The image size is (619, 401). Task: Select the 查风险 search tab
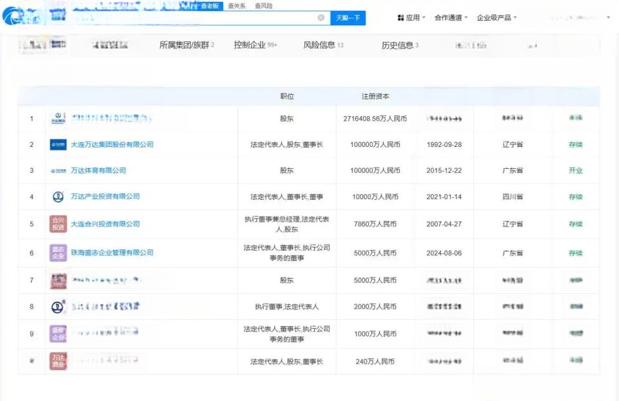[263, 6]
